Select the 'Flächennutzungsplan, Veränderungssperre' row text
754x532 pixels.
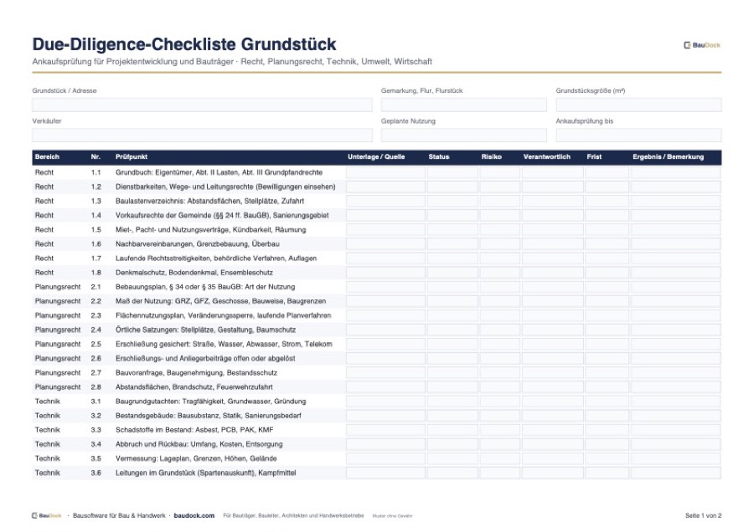click(223, 315)
